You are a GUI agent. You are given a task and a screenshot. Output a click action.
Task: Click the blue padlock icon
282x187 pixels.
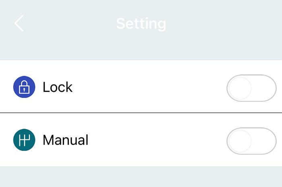[24, 87]
